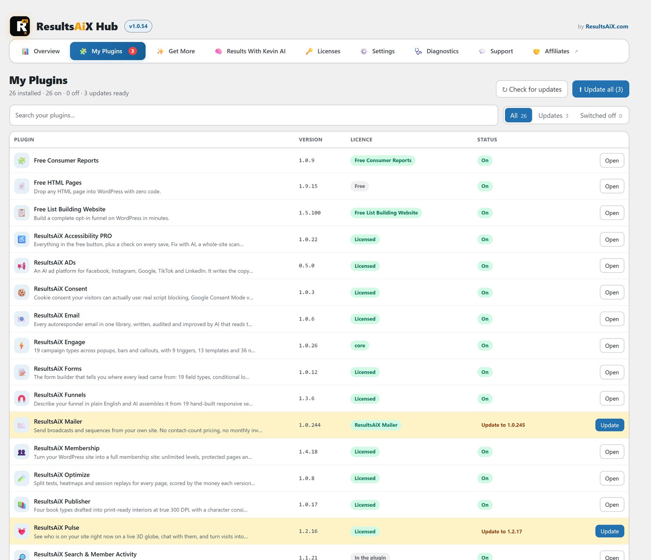Open the Overview tab
The width and height of the screenshot is (651, 560).
pyautogui.click(x=41, y=51)
